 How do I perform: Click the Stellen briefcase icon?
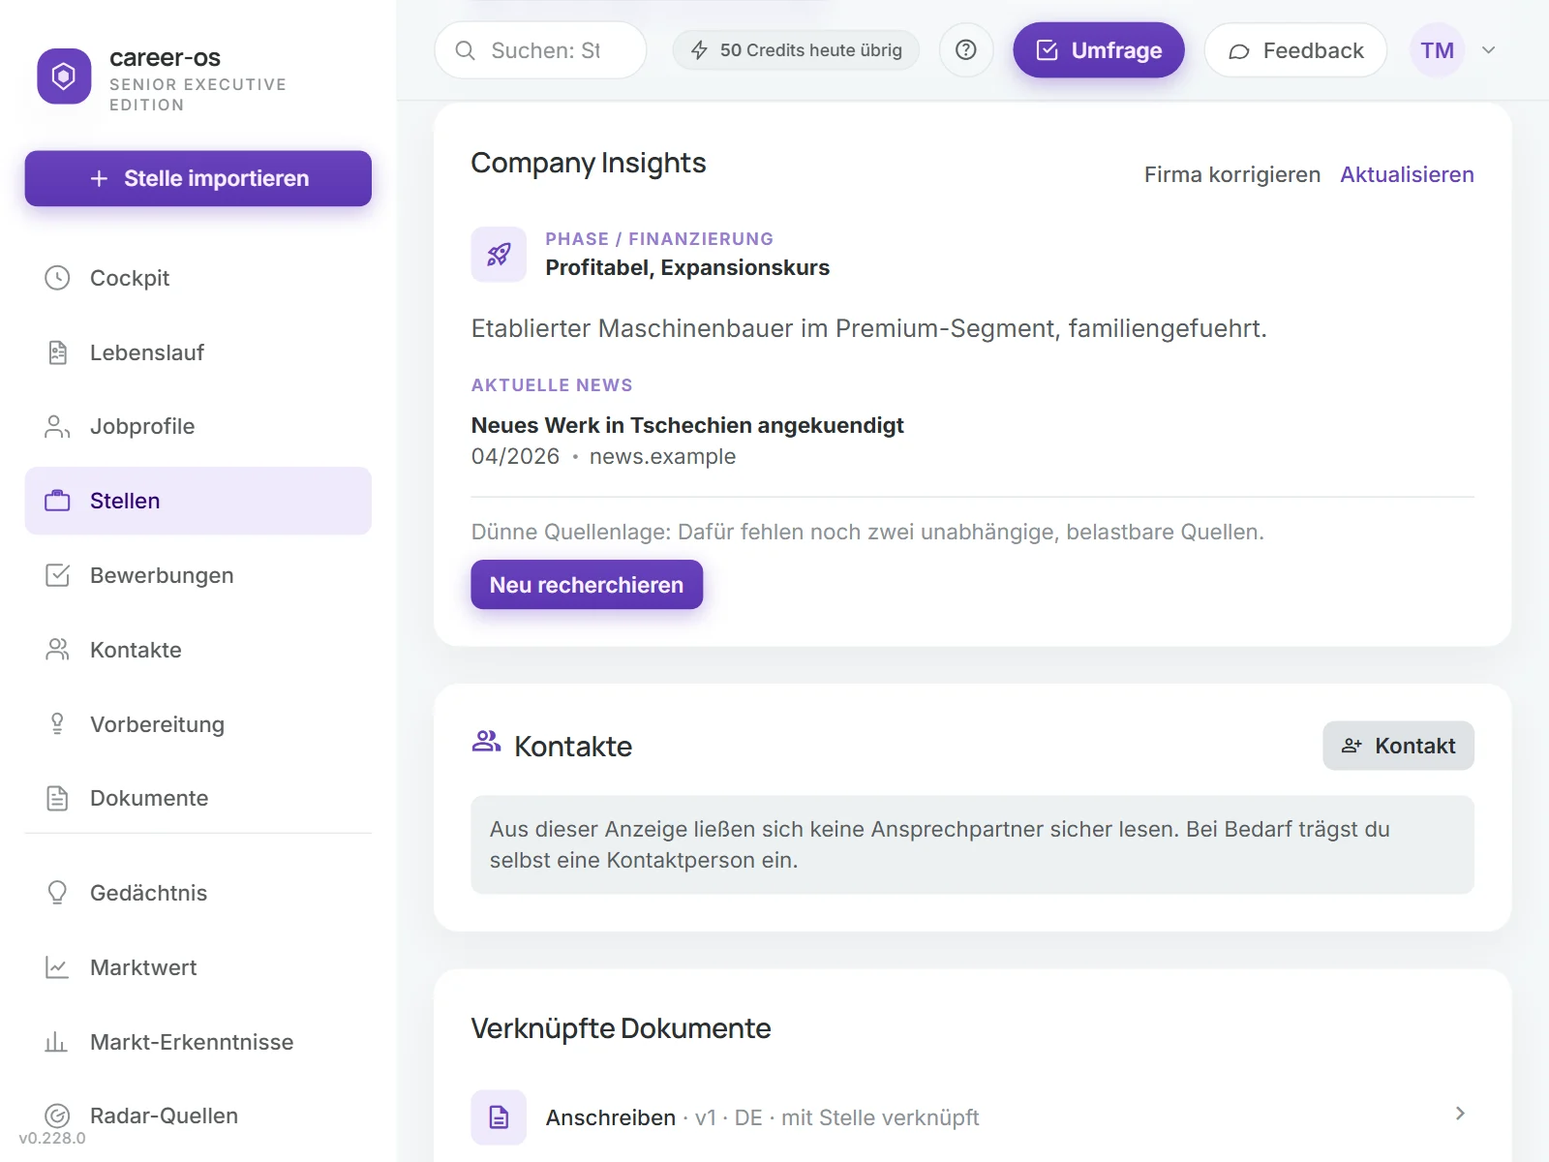pyautogui.click(x=57, y=501)
